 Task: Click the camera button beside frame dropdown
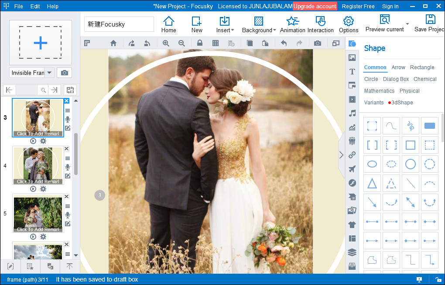65,73
